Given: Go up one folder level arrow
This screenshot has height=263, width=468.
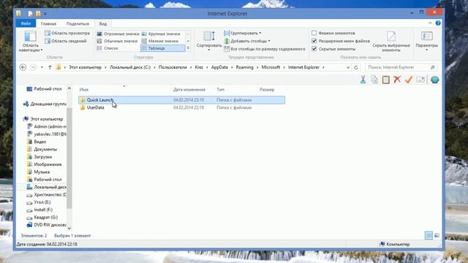Looking at the screenshot, I should click(50, 67).
